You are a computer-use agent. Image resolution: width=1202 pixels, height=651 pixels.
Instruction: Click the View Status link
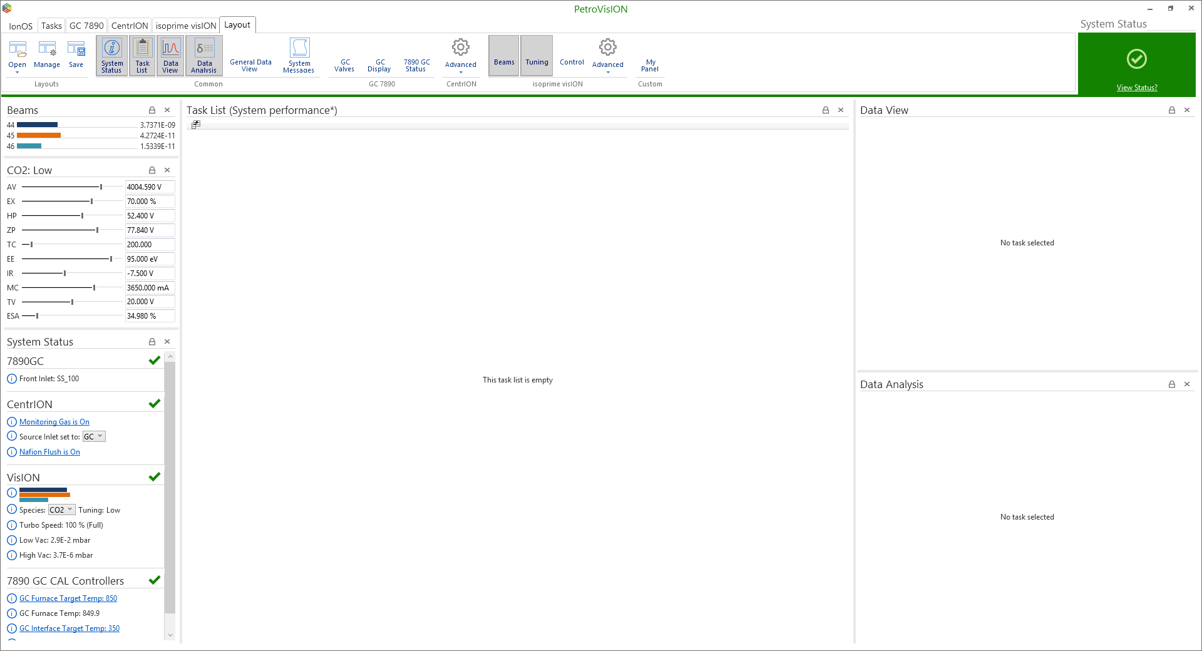(x=1137, y=88)
